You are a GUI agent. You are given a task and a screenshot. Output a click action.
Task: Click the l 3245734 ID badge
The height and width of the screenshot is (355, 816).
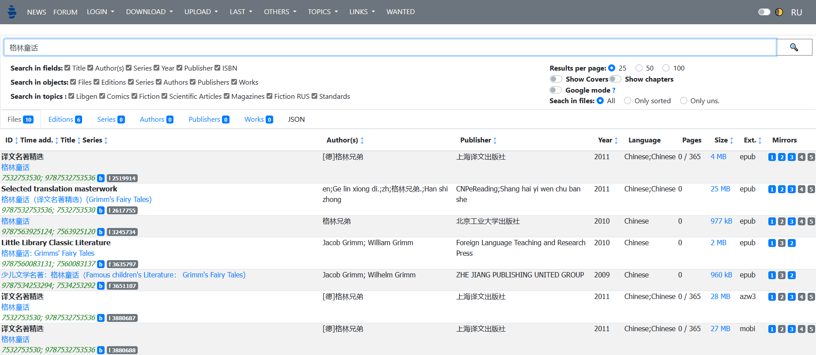(x=122, y=232)
